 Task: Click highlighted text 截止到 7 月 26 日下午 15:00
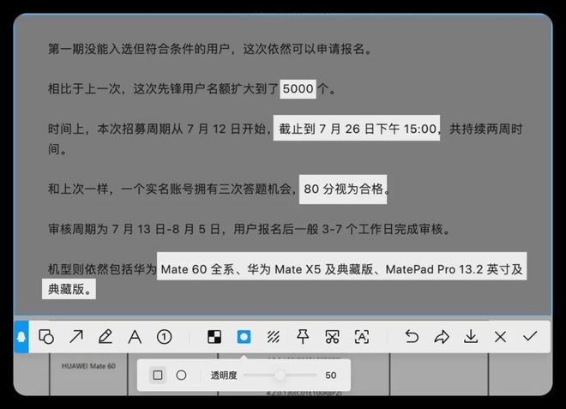[357, 128]
